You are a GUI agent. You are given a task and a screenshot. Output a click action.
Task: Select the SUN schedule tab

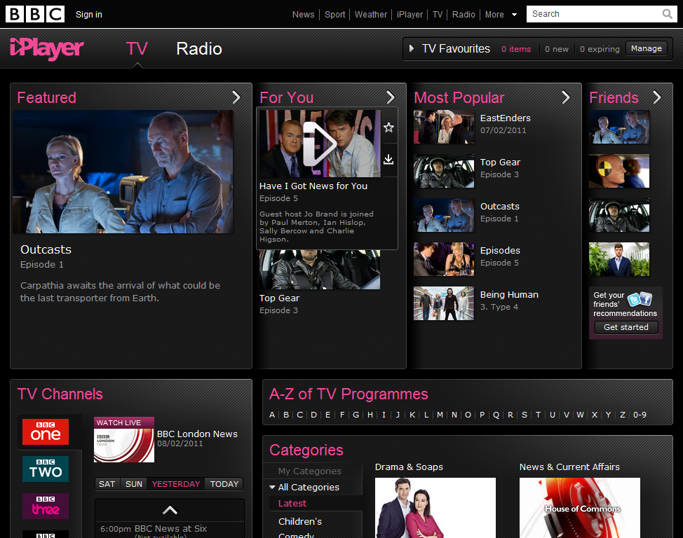(x=134, y=484)
